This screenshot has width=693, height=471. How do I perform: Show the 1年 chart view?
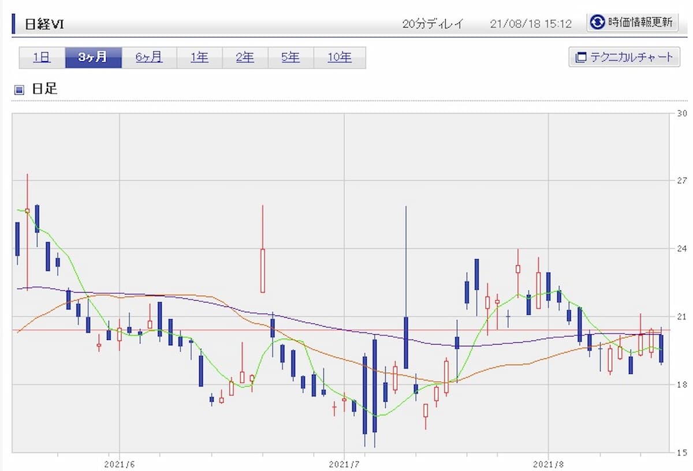click(199, 57)
